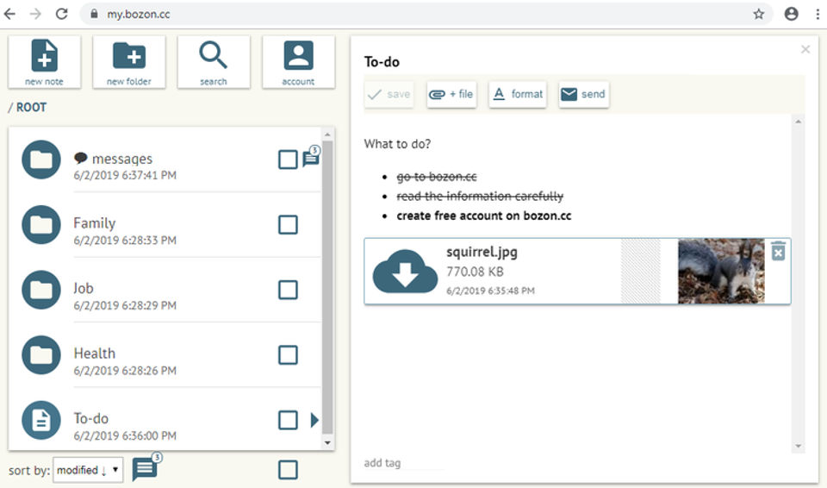Image resolution: width=827 pixels, height=488 pixels.
Task: Click the + file attach button
Action: [451, 94]
